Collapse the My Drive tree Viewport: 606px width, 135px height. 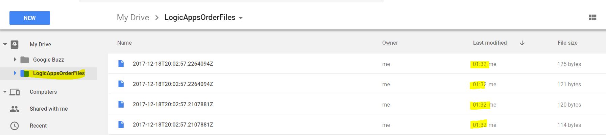click(x=5, y=44)
